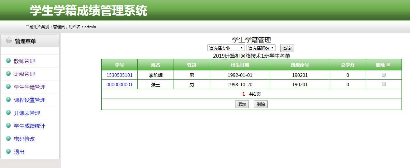Click the bullet icon next to 教师管理
The width and height of the screenshot is (410, 168).
click(8, 61)
